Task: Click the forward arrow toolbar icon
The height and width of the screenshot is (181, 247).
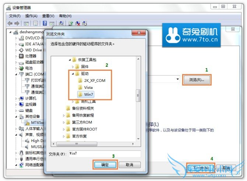Action: pos(17,24)
